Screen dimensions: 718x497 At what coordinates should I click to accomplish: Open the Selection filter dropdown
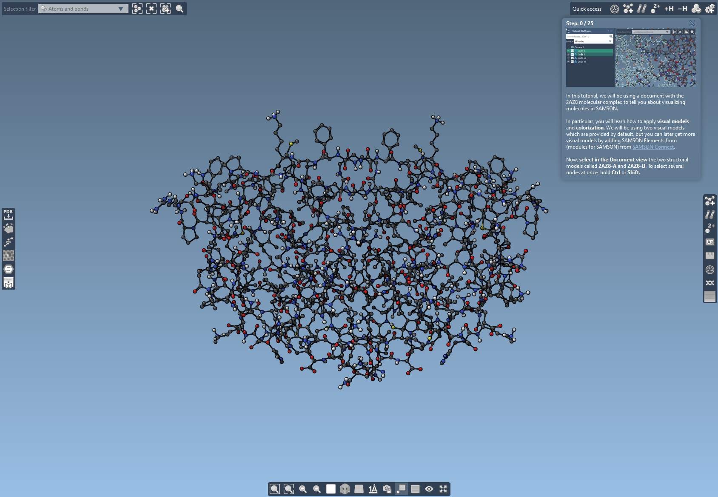pos(83,9)
